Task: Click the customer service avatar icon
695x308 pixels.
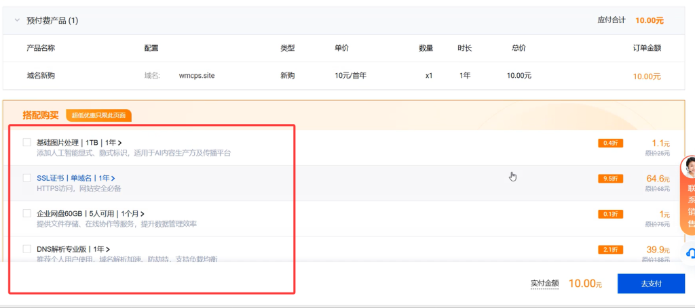Action: pyautogui.click(x=688, y=168)
